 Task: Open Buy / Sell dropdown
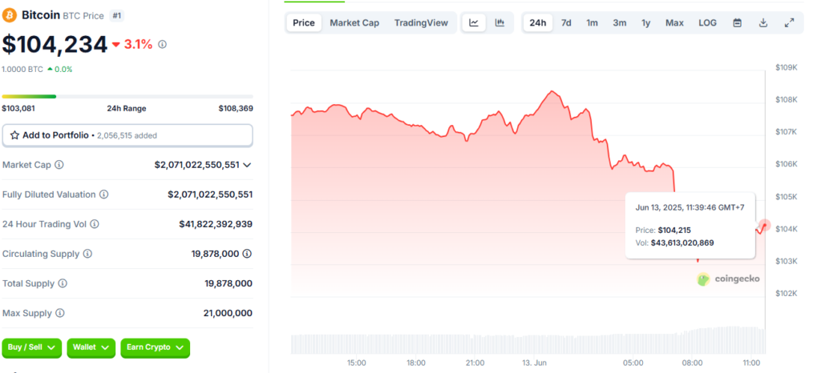pyautogui.click(x=32, y=348)
